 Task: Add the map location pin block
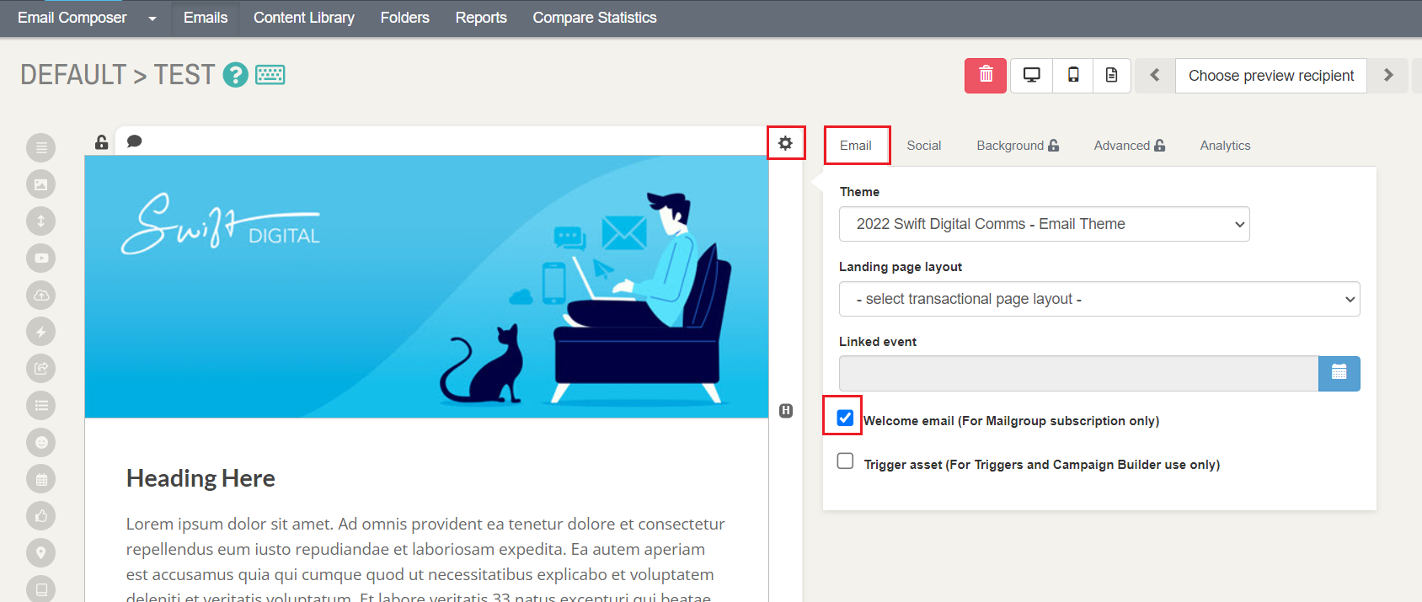click(40, 552)
